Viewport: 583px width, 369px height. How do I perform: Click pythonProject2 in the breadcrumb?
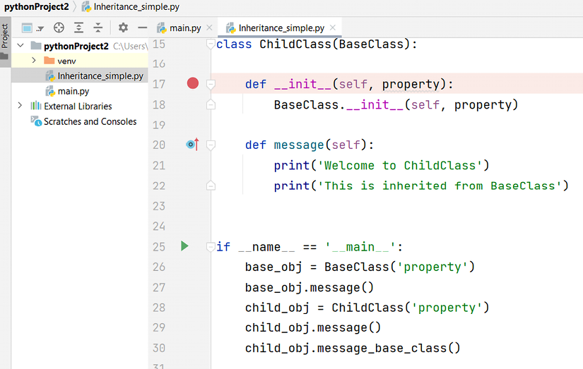(x=37, y=6)
